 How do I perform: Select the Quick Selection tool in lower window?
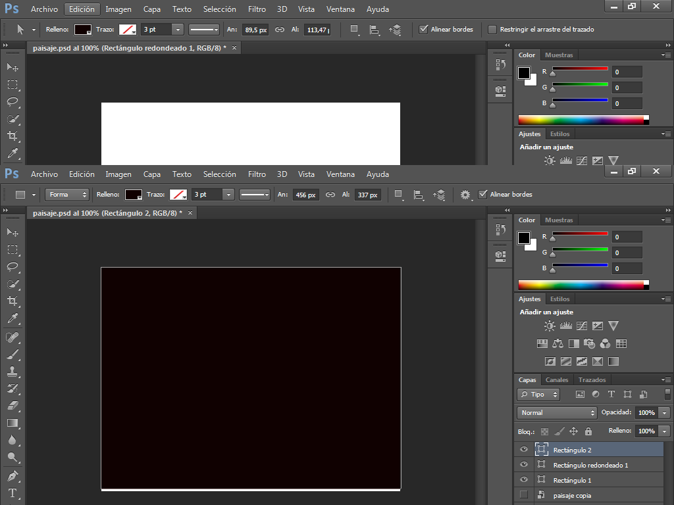[13, 284]
